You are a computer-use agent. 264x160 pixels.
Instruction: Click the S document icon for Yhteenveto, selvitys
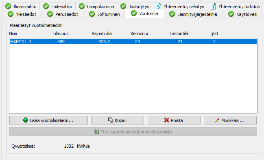pos(158,6)
